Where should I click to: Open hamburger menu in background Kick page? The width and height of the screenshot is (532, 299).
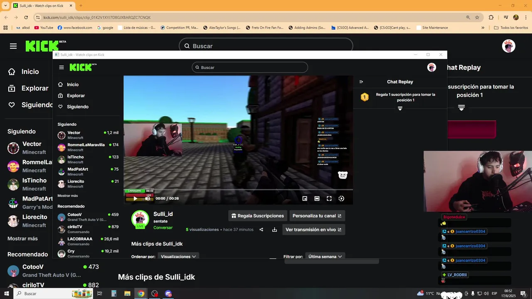pyautogui.click(x=13, y=46)
